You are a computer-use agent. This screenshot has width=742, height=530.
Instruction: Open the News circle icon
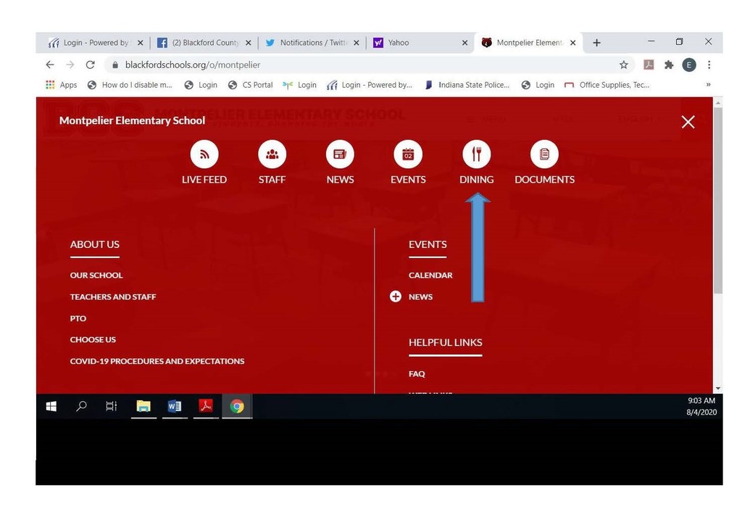pyautogui.click(x=340, y=154)
